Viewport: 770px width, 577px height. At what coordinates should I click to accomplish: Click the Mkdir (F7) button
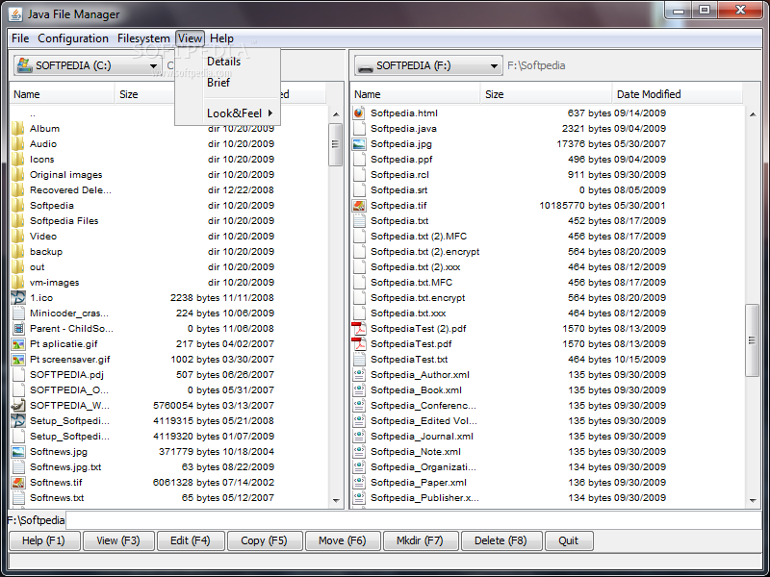[420, 540]
